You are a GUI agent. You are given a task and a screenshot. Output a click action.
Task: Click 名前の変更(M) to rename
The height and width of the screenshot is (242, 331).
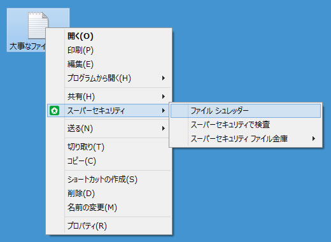(x=109, y=208)
